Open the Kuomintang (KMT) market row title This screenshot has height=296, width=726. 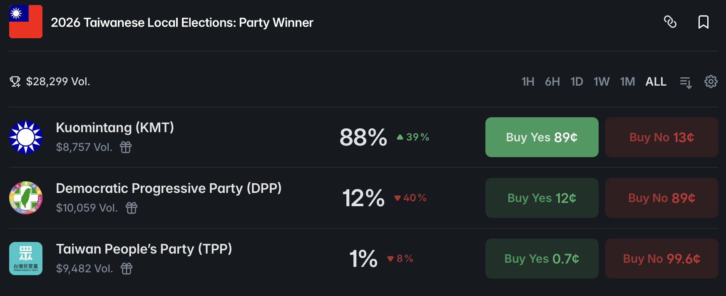[115, 128]
